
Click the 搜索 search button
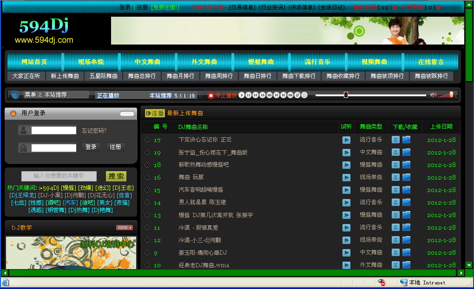[x=116, y=176]
